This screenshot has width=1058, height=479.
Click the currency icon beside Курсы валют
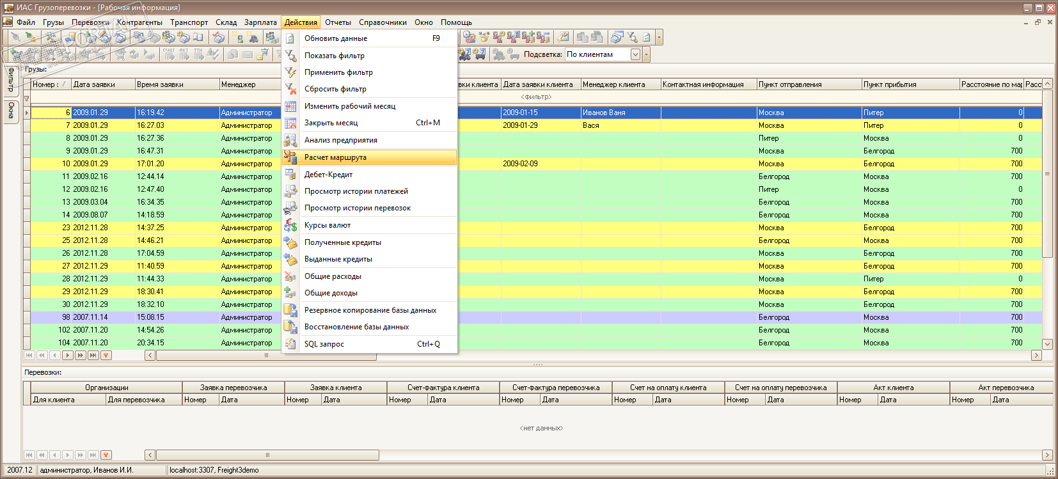pyautogui.click(x=290, y=225)
